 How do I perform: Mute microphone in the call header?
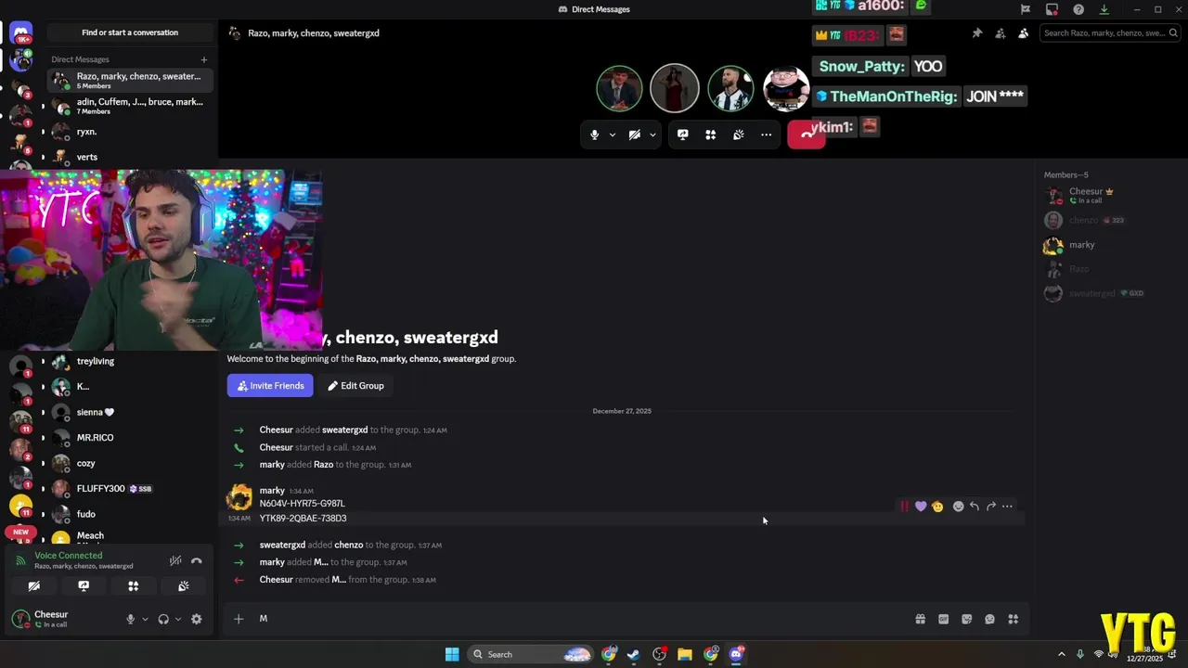[x=595, y=135]
